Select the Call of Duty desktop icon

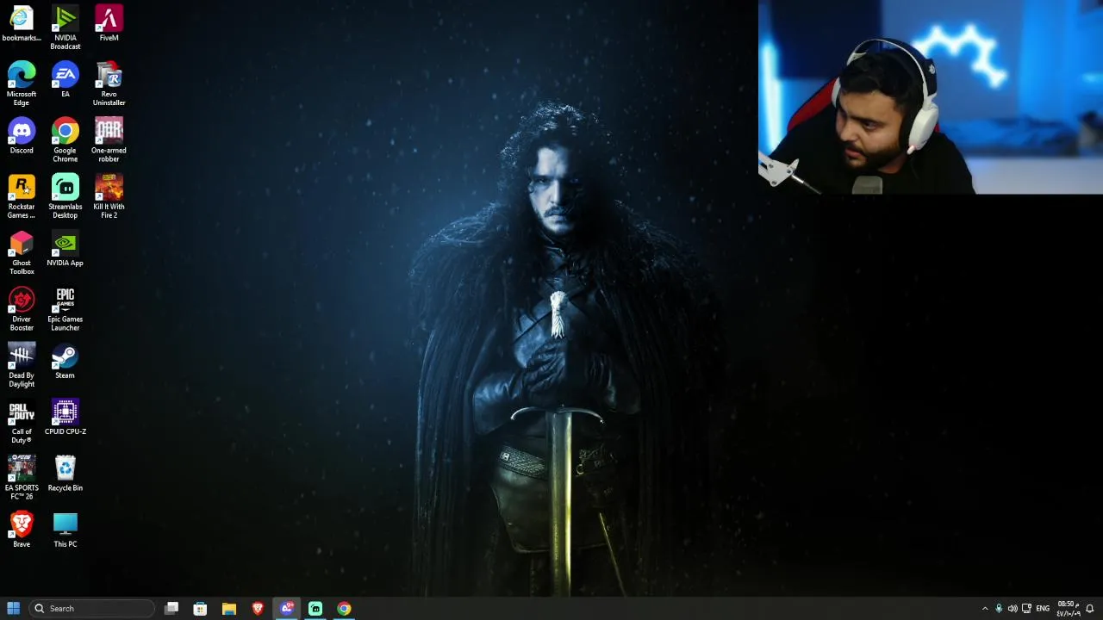coord(22,421)
